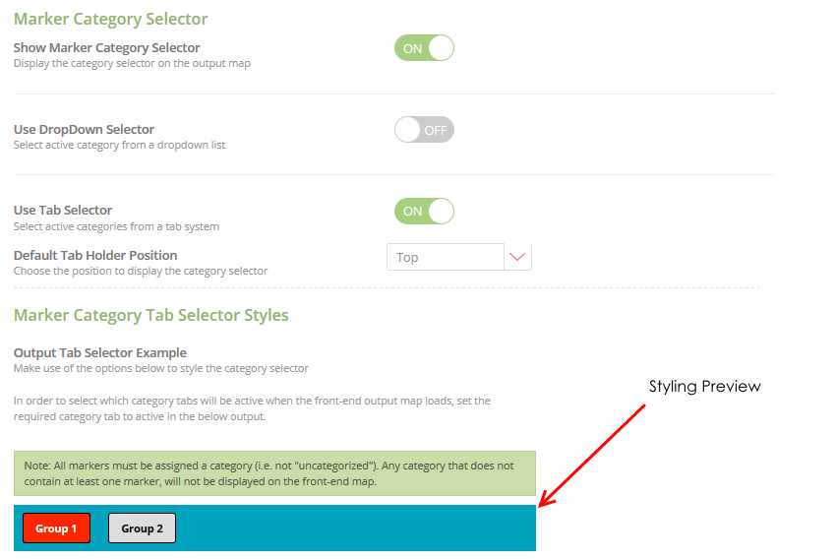Image resolution: width=834 pixels, height=560 pixels.
Task: Open the Default Tab Holder Position combo box
Action: click(447, 257)
